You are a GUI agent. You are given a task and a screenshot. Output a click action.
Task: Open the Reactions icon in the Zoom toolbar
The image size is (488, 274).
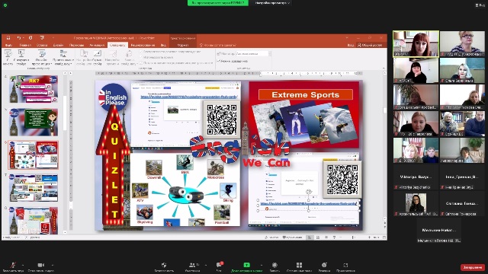324,265
